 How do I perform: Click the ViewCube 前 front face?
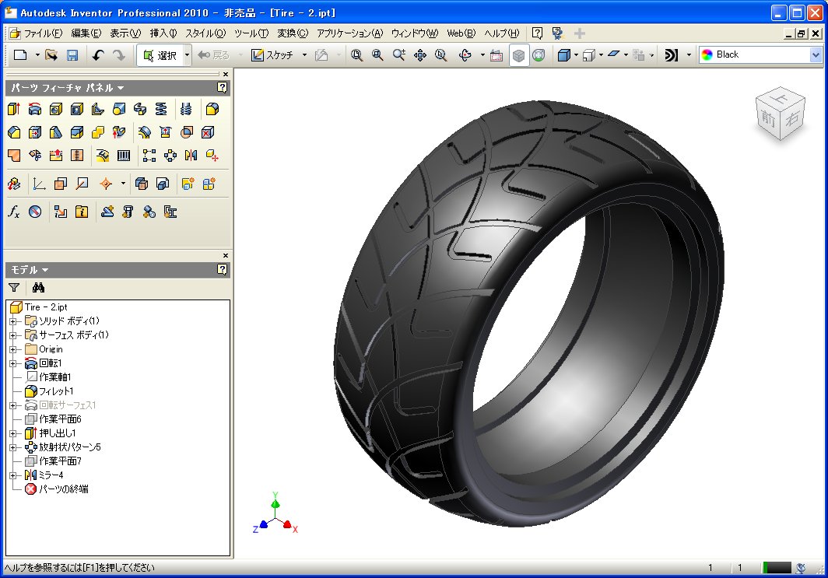point(768,118)
